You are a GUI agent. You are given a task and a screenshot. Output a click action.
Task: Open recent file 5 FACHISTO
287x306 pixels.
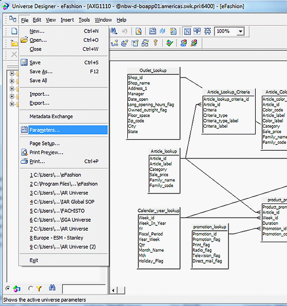click(x=64, y=211)
